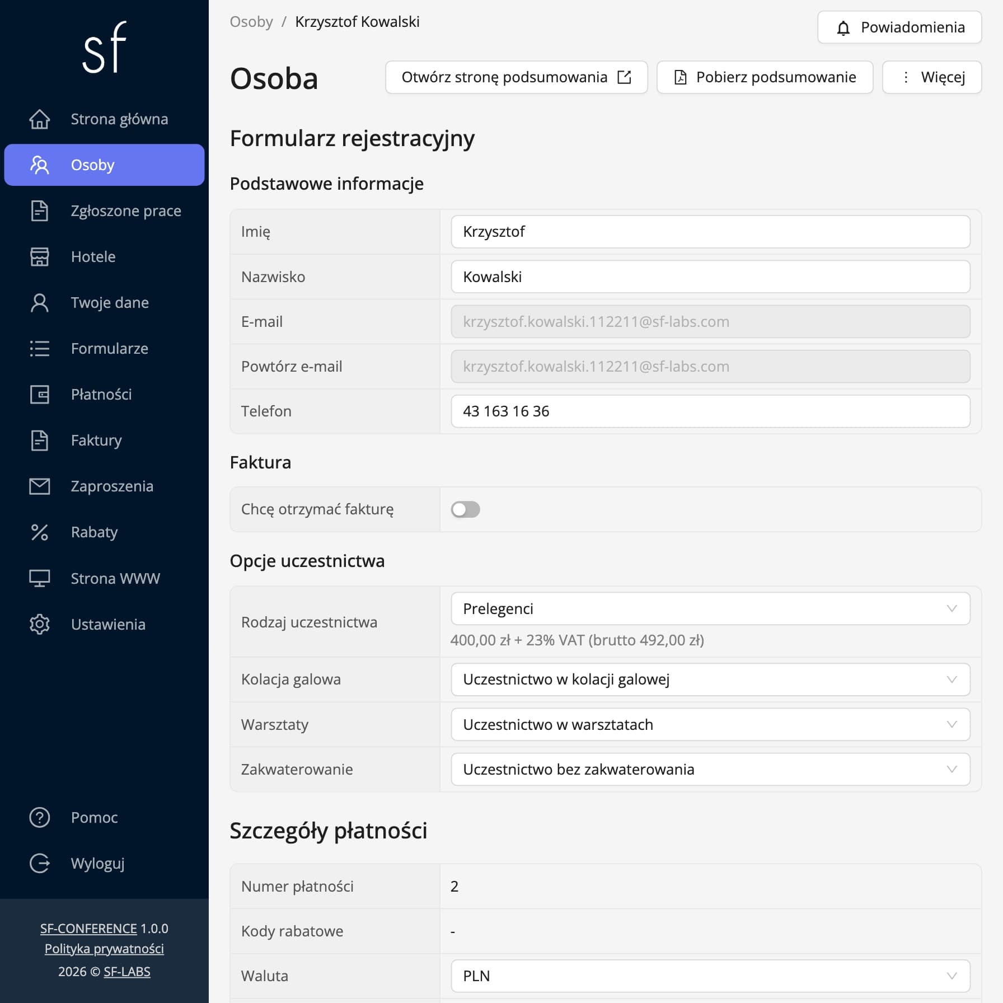
Task: Click the list icon next to Formularze
Action: click(40, 349)
